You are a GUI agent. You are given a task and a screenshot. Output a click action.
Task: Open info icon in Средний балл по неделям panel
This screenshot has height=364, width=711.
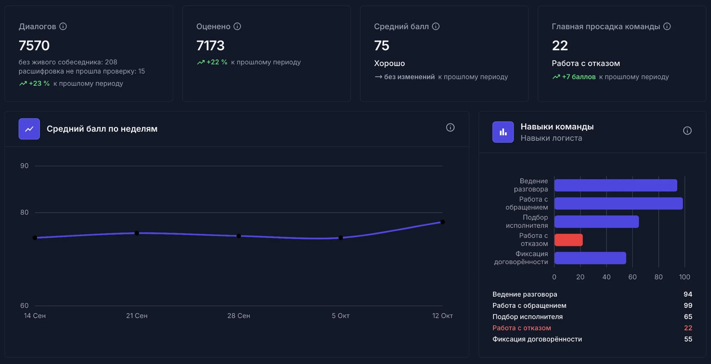tap(450, 128)
